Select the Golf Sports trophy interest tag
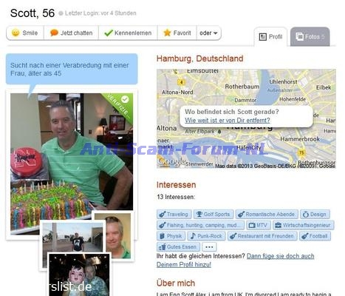Image resolution: width=345 pixels, height=296 pixels. 214,215
